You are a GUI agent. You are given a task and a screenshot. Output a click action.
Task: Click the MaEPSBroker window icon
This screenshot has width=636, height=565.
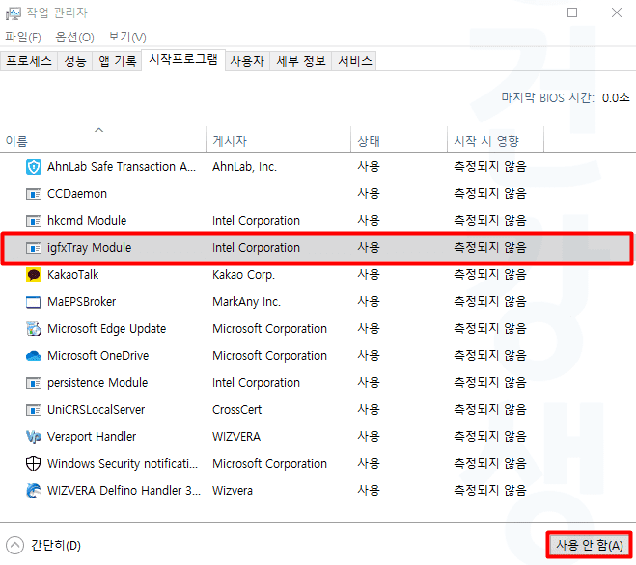[x=34, y=302]
